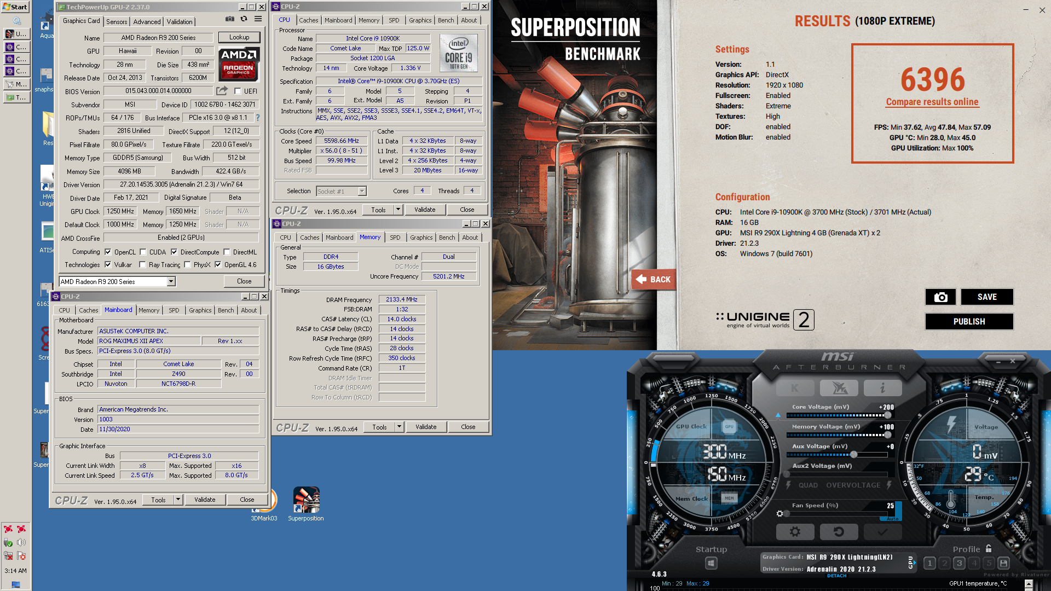
Task: Click the fan settings gear beside Fan Speed
Action: (x=779, y=513)
